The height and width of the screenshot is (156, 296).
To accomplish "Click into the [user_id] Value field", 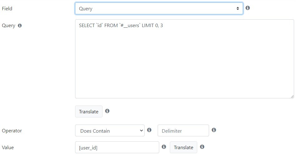I will tap(117, 147).
